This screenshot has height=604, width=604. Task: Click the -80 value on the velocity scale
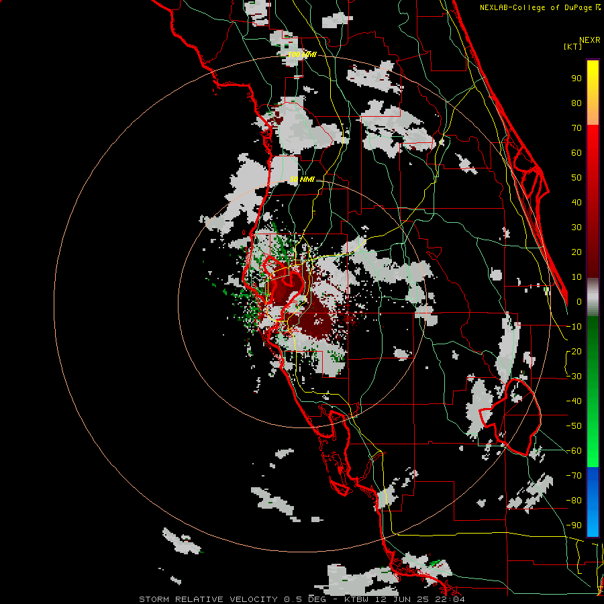coord(574,501)
